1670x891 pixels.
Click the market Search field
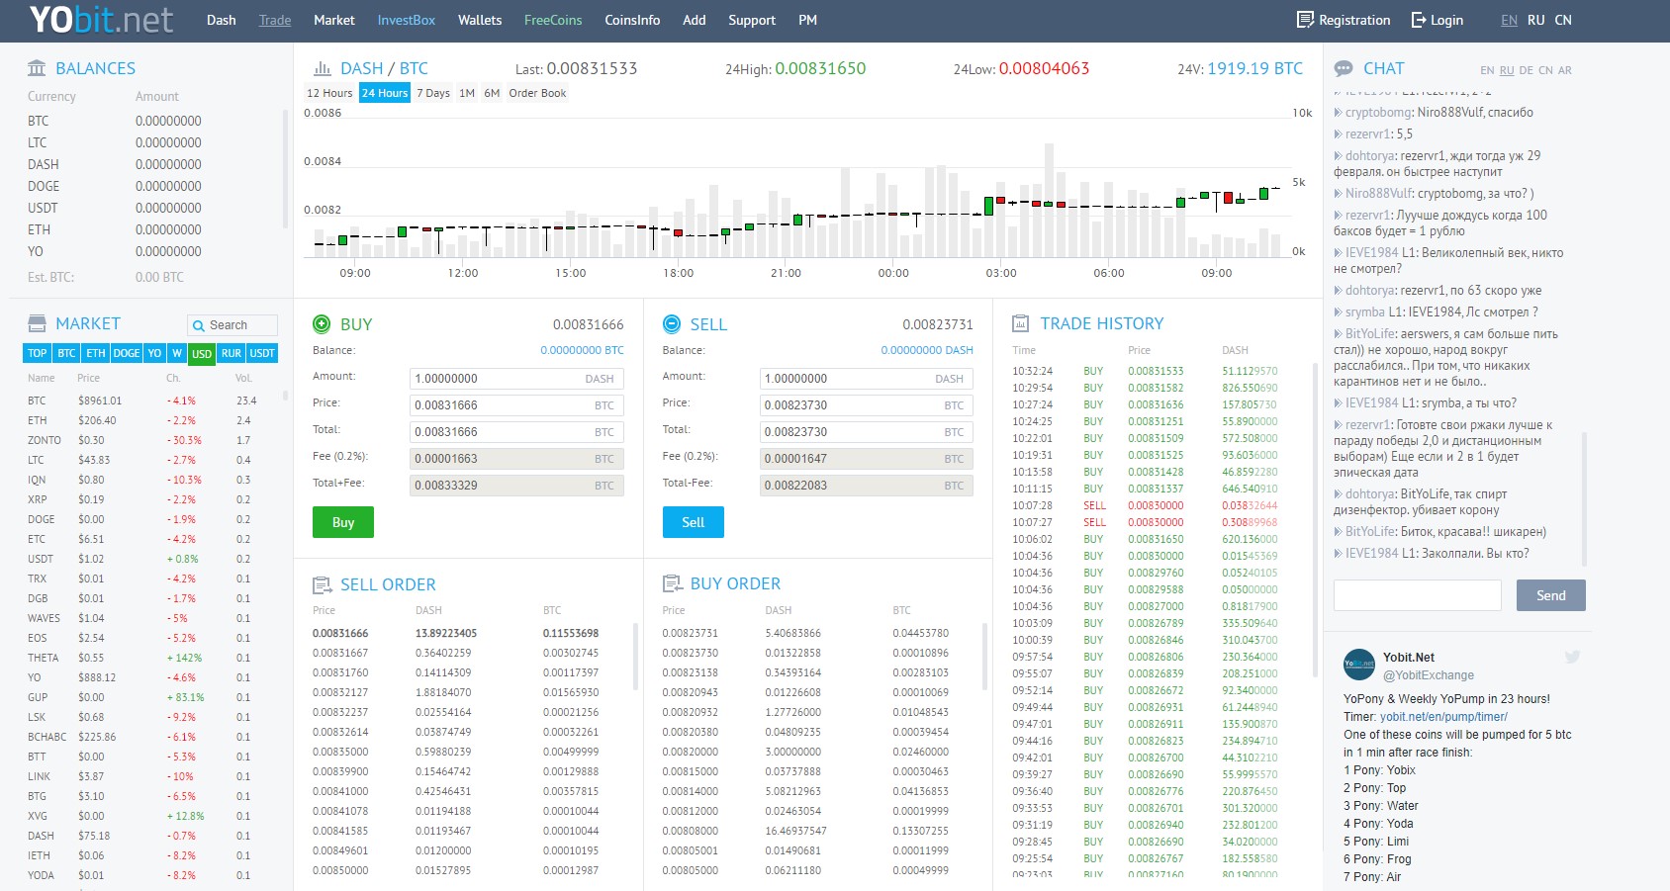click(232, 325)
